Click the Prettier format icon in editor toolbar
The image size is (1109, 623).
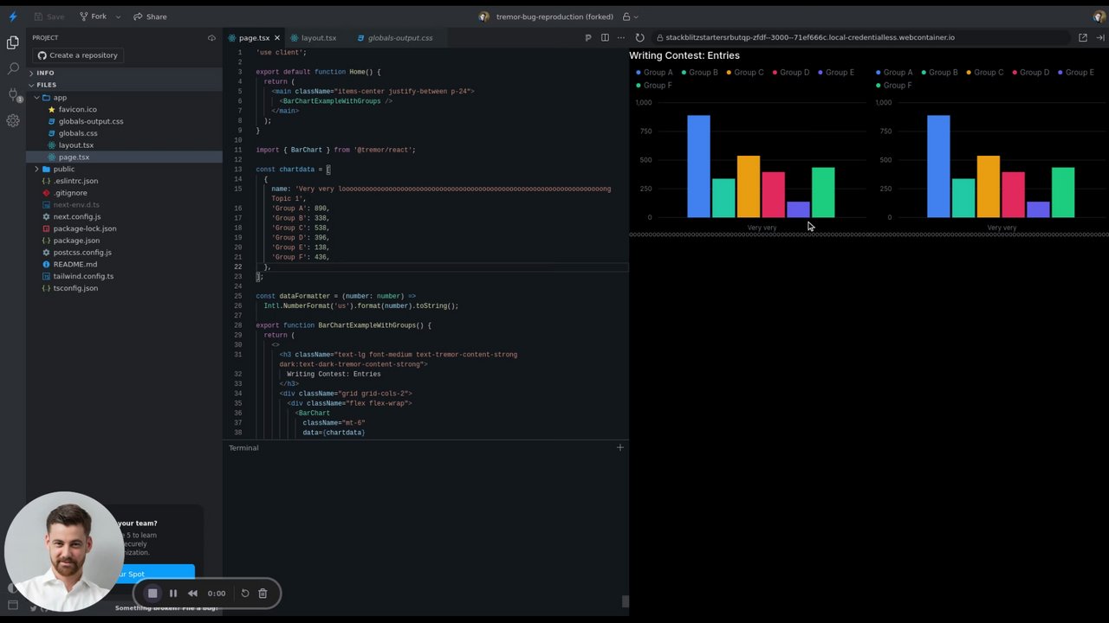pos(588,38)
